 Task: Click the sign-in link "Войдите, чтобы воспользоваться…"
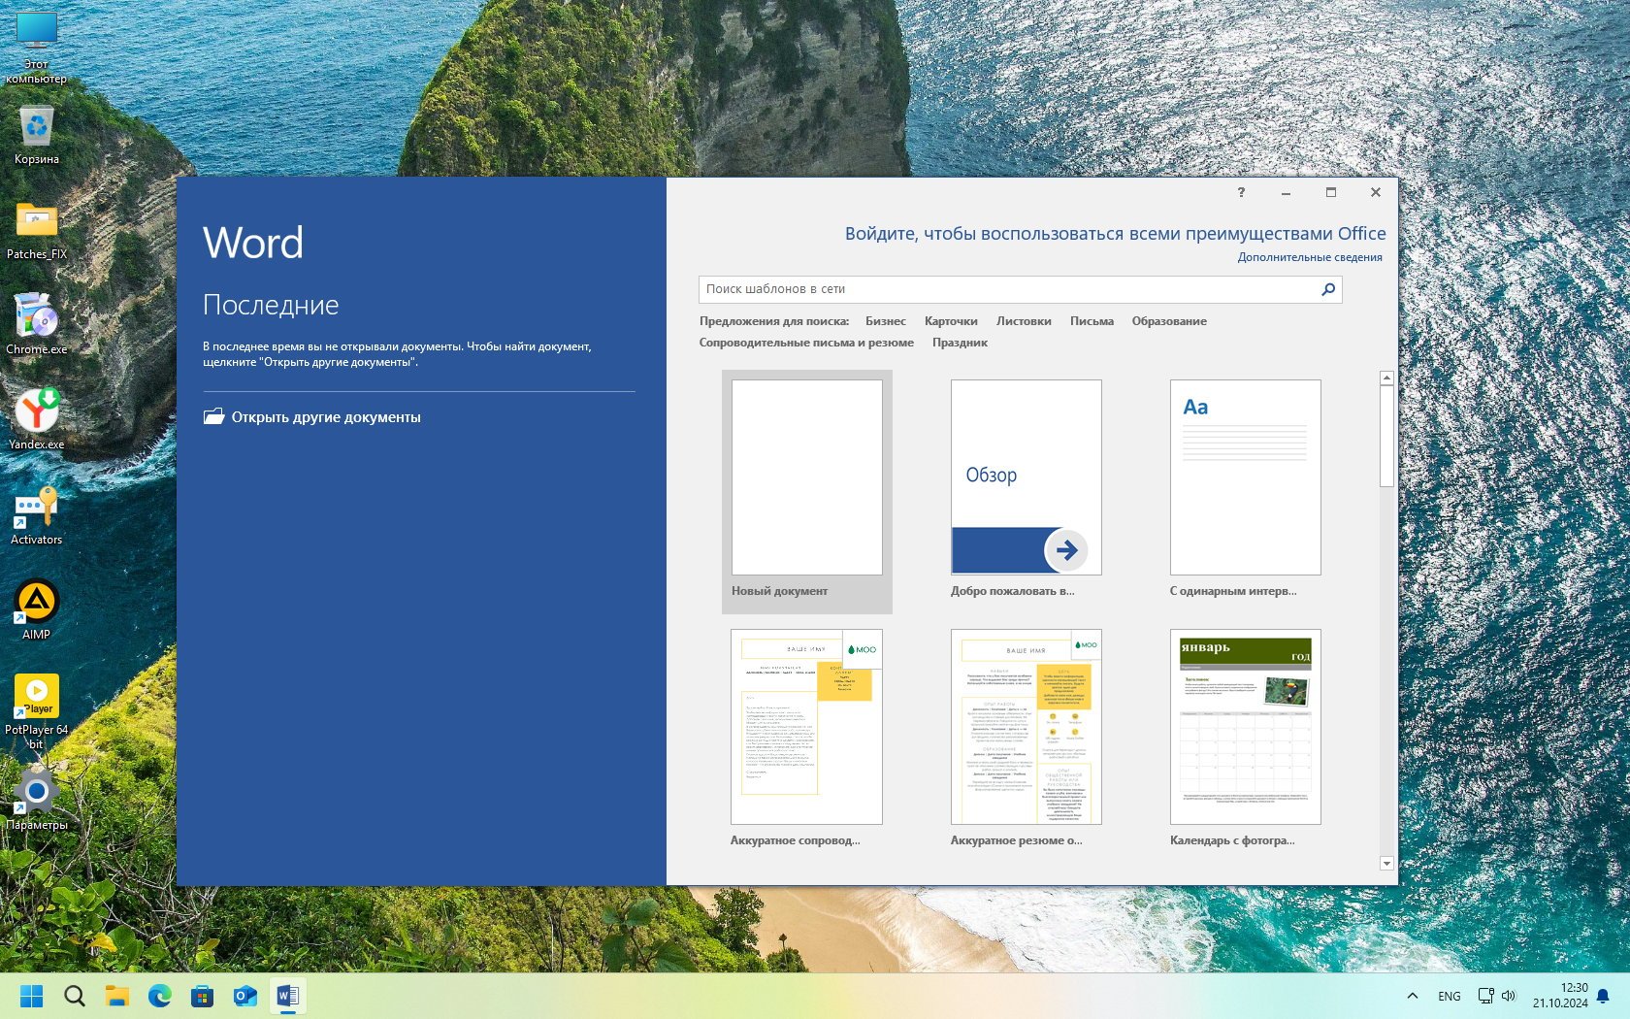click(x=1115, y=234)
